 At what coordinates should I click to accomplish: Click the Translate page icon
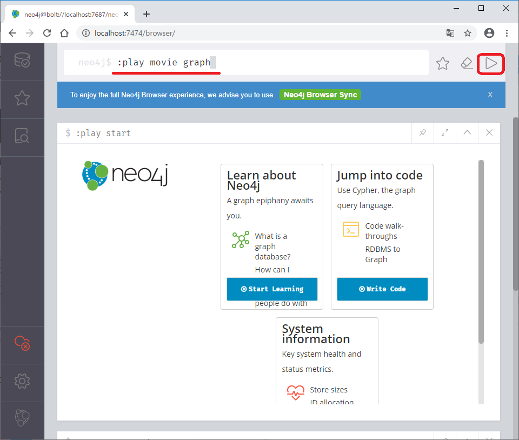click(450, 33)
